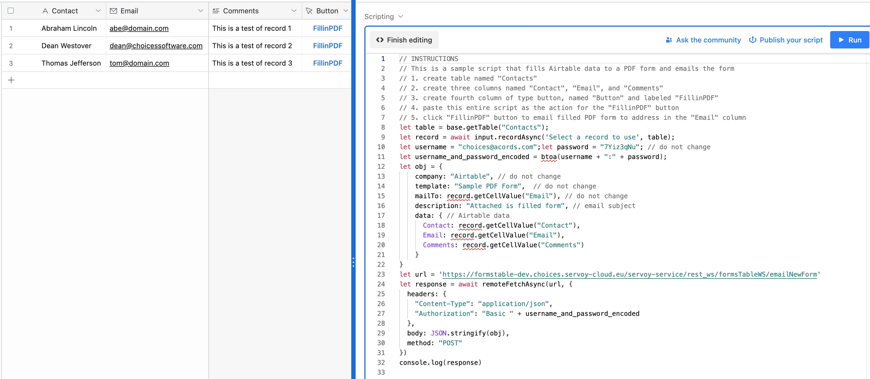Click the Ask the community people icon
The image size is (870, 379).
[x=669, y=40]
